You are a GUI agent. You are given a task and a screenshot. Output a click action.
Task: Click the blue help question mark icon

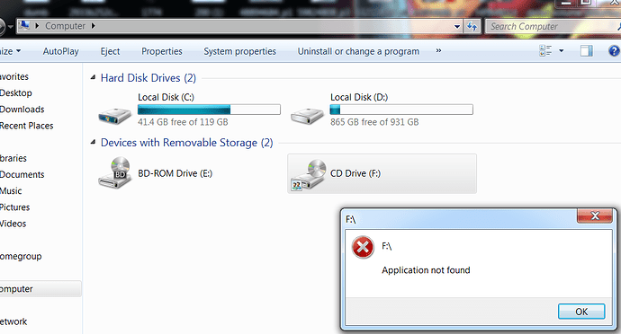tap(614, 51)
